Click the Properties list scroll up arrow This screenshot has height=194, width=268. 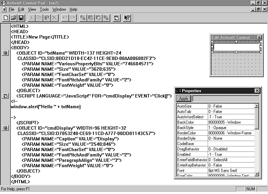tap(257, 106)
